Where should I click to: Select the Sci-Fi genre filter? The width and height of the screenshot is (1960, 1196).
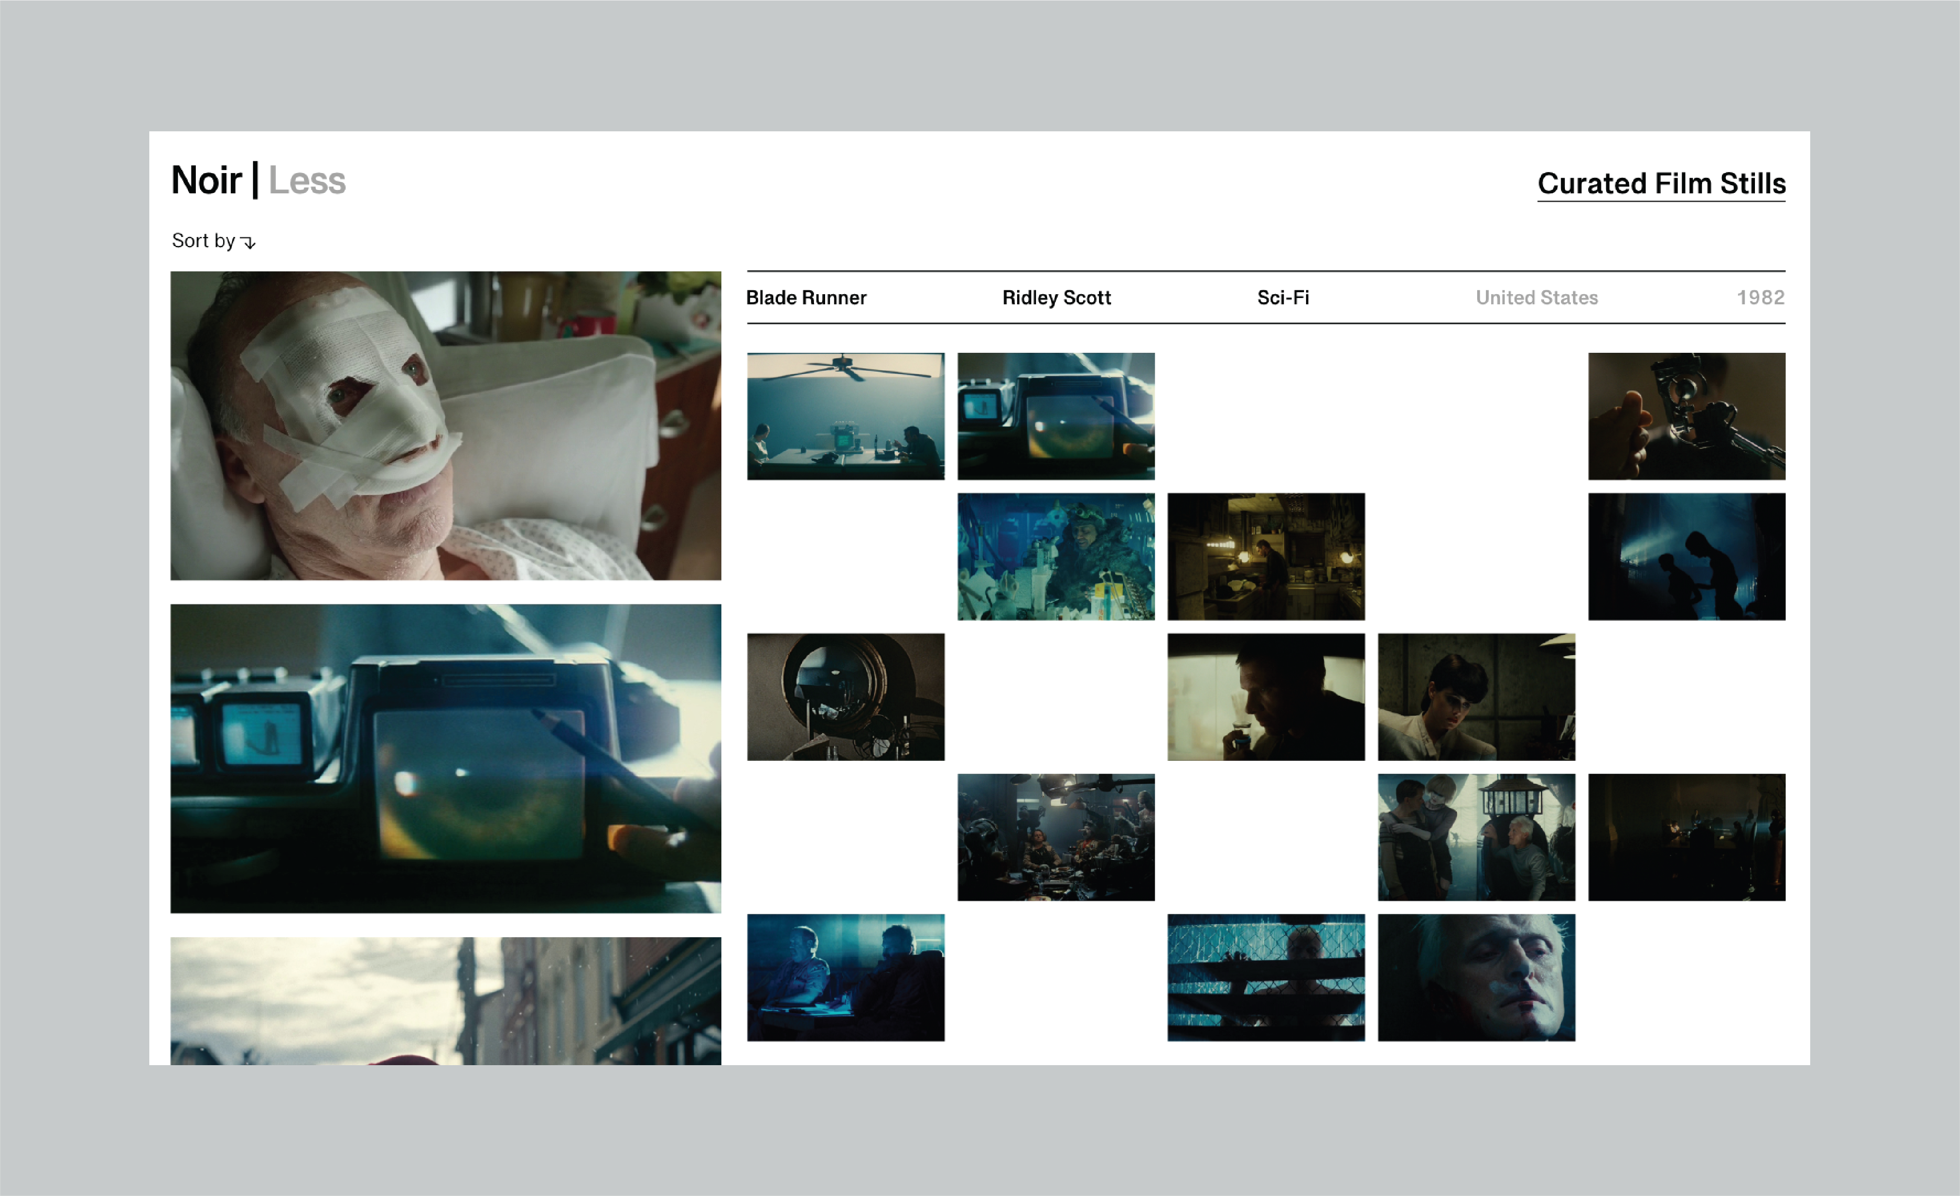click(x=1283, y=298)
